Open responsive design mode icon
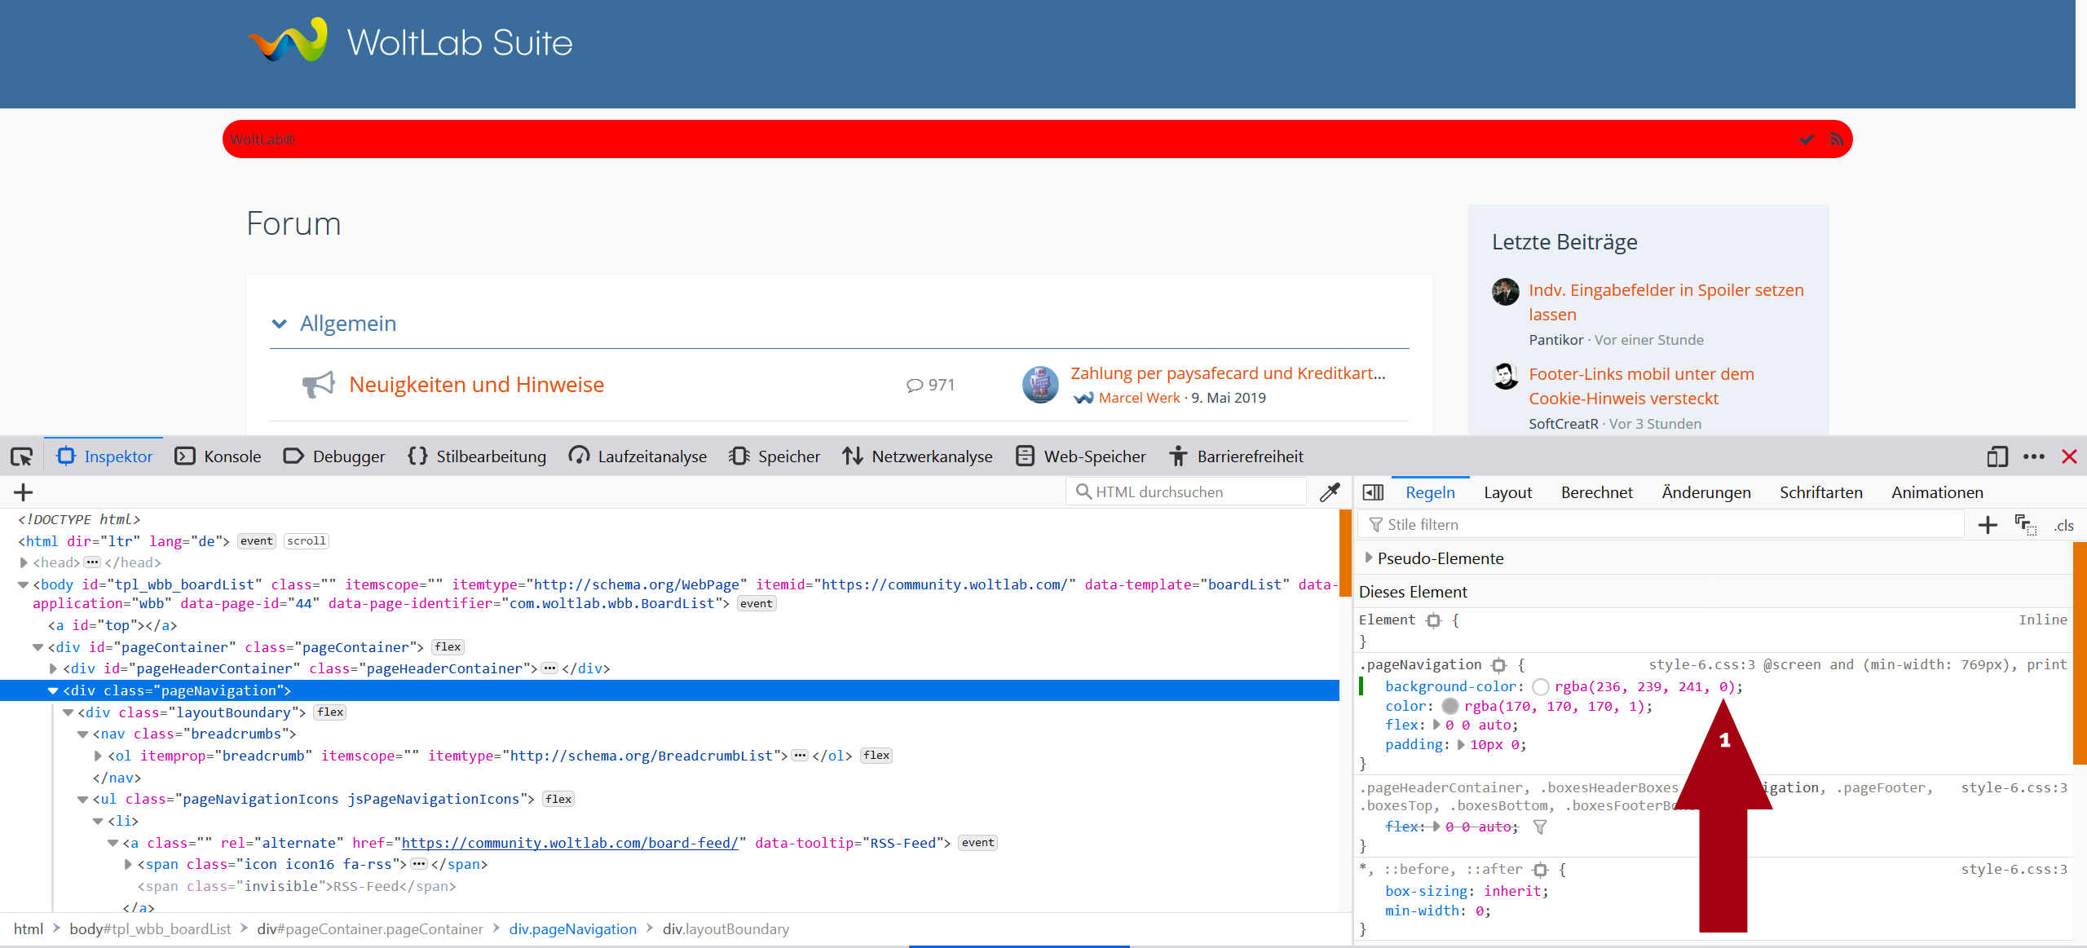This screenshot has height=948, width=2087. coord(1997,456)
